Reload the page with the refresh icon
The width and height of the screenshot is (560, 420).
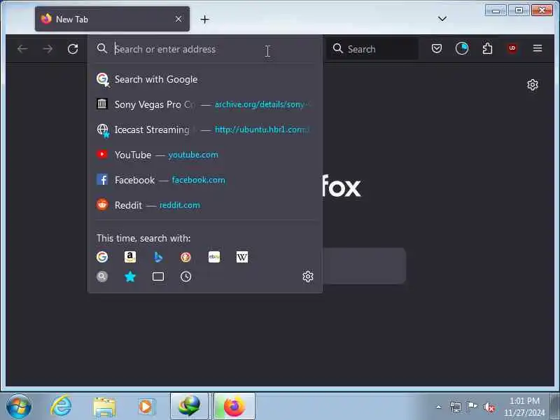[73, 49]
